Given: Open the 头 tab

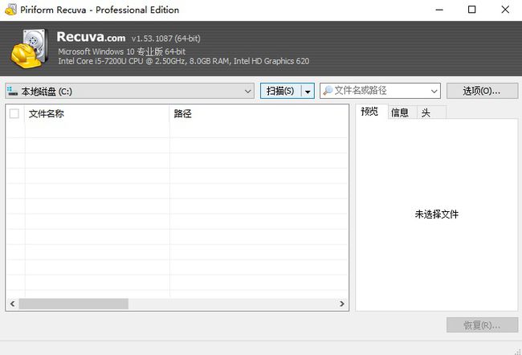Looking at the screenshot, I should 426,112.
